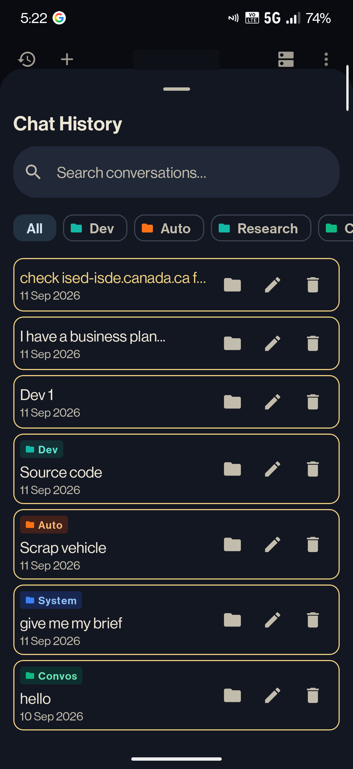Assign folder to 'I have a business plan' chat
The width and height of the screenshot is (353, 769).
point(232,343)
